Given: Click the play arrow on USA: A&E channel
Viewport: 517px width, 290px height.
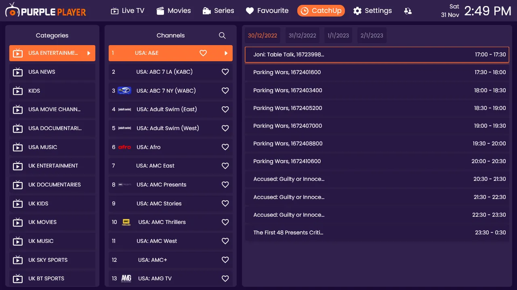Looking at the screenshot, I should click(226, 53).
